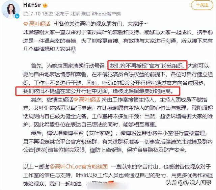This screenshot has width=216, height=190.
Task: Click the 【艾叶家族】 fan group name
Action: [100, 133]
